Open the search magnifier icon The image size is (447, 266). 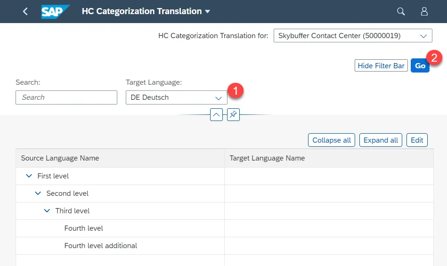click(401, 11)
